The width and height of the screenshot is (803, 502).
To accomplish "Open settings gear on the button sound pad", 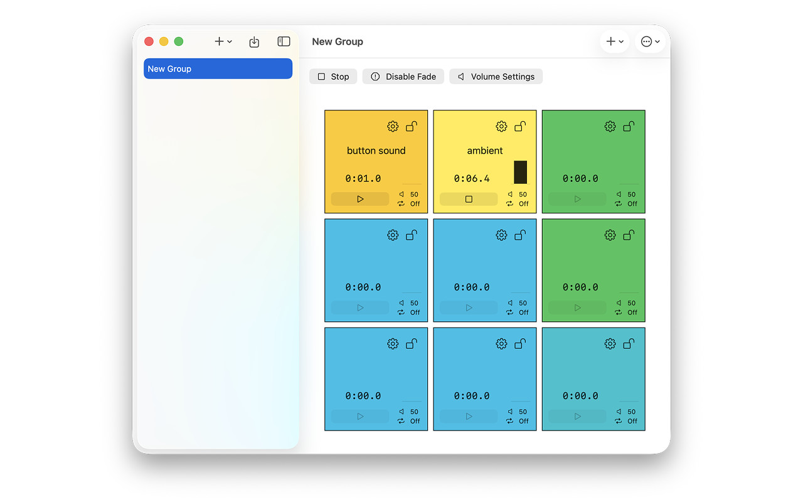I will [393, 126].
